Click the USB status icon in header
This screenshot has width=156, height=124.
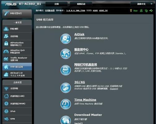coord(151,11)
